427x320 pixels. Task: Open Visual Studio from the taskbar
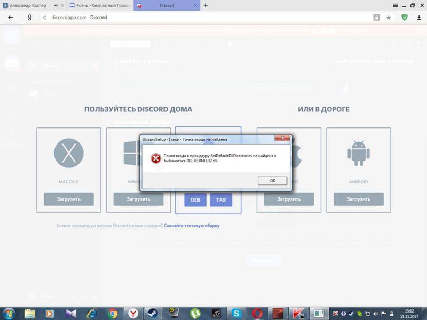click(x=71, y=314)
